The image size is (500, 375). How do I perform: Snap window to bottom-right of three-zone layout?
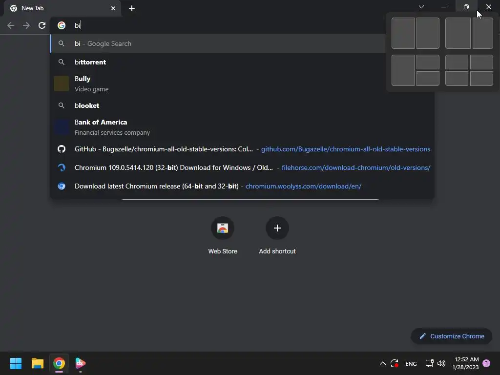428,79
